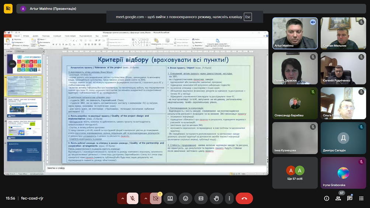Leave the call with red hang-up button
Viewport: 370px width, 208px height.
coord(244,198)
